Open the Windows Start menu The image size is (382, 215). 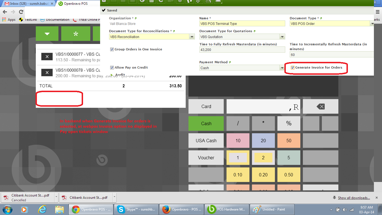tap(7, 209)
